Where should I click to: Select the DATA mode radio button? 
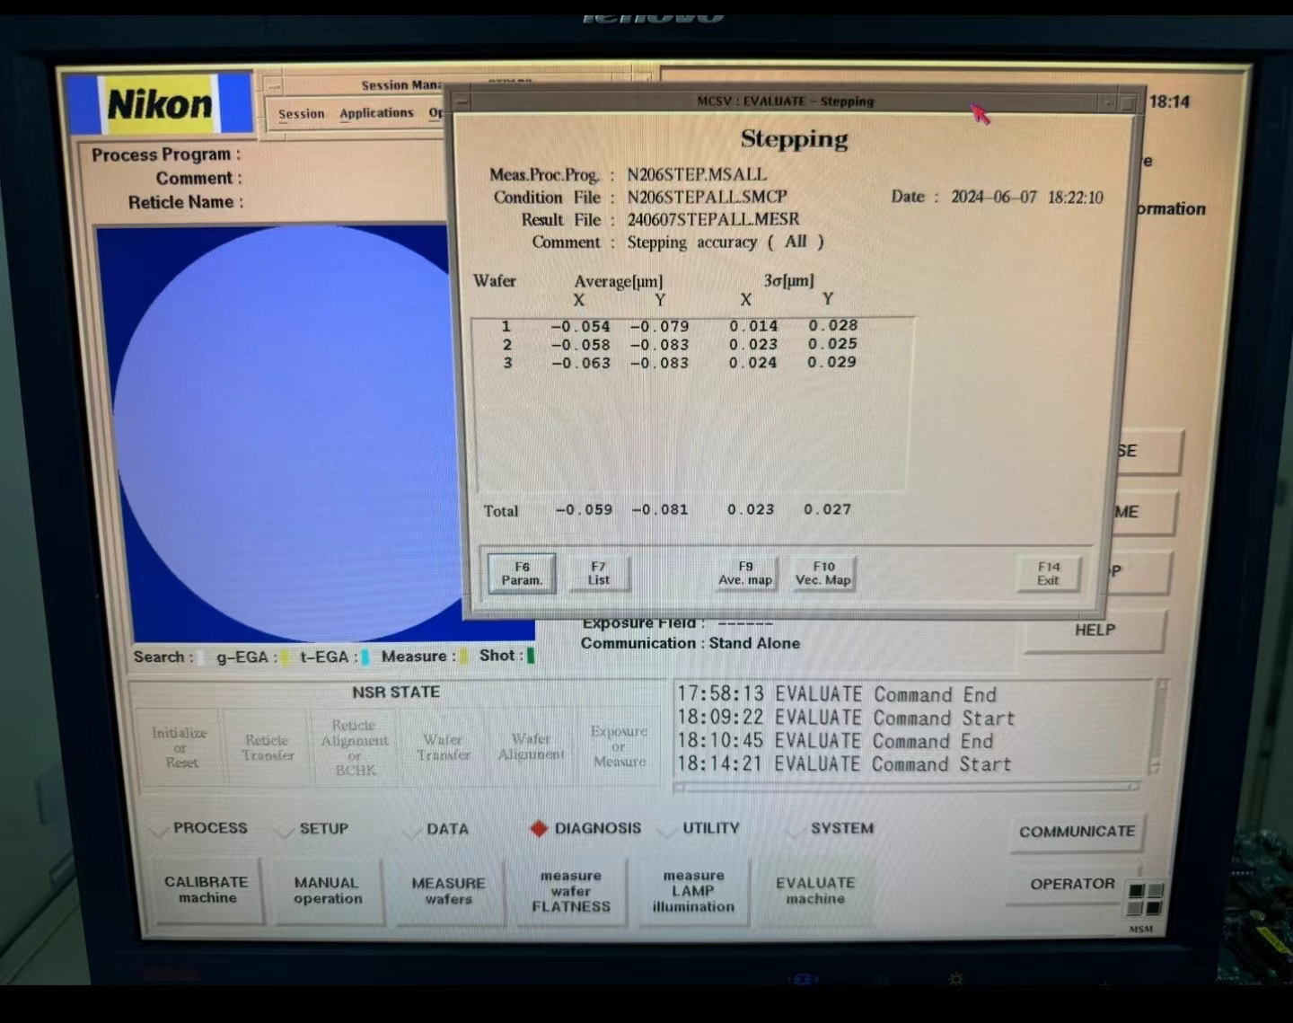(x=412, y=831)
